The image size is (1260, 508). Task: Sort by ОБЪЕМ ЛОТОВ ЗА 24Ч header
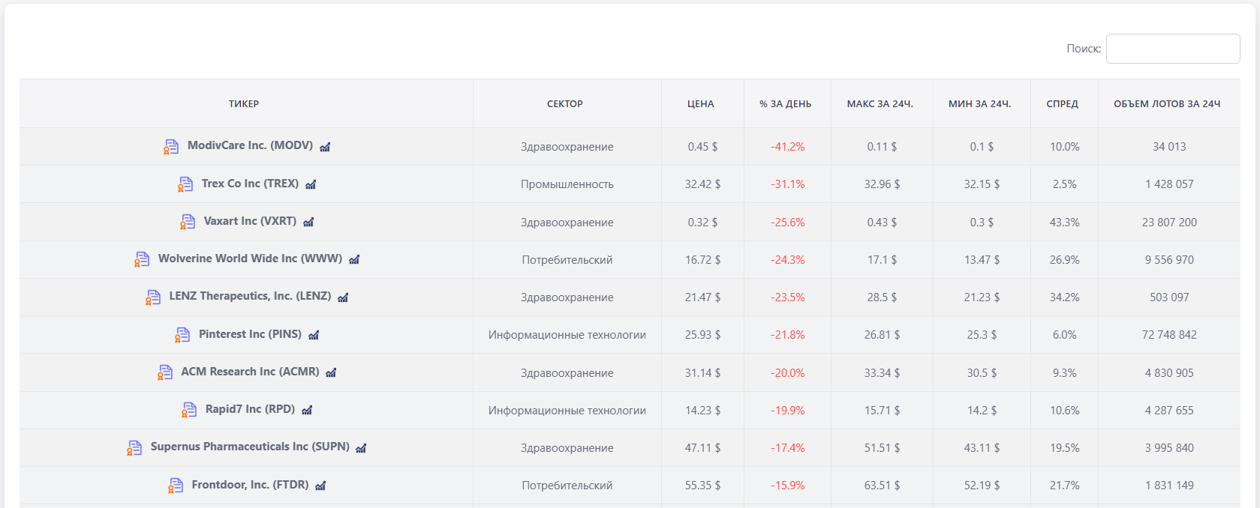pyautogui.click(x=1167, y=104)
